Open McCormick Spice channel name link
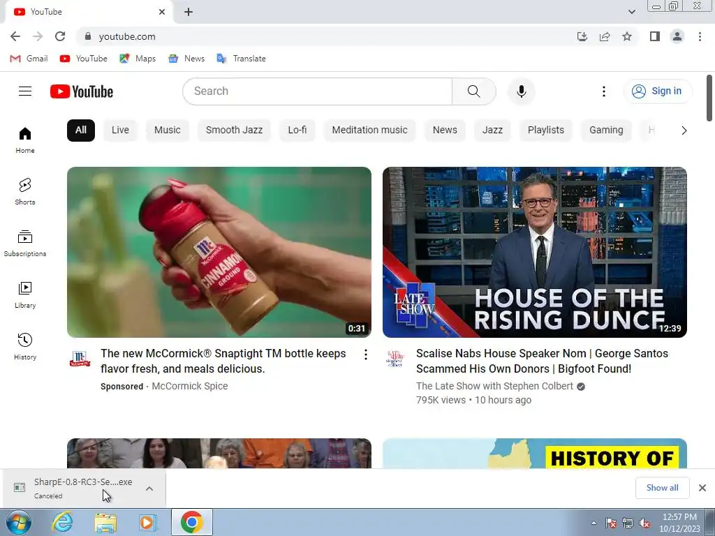This screenshot has width=715, height=536. pyautogui.click(x=190, y=386)
